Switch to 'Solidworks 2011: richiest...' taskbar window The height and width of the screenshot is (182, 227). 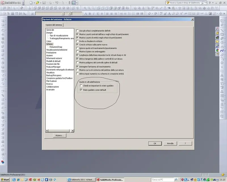(81, 180)
